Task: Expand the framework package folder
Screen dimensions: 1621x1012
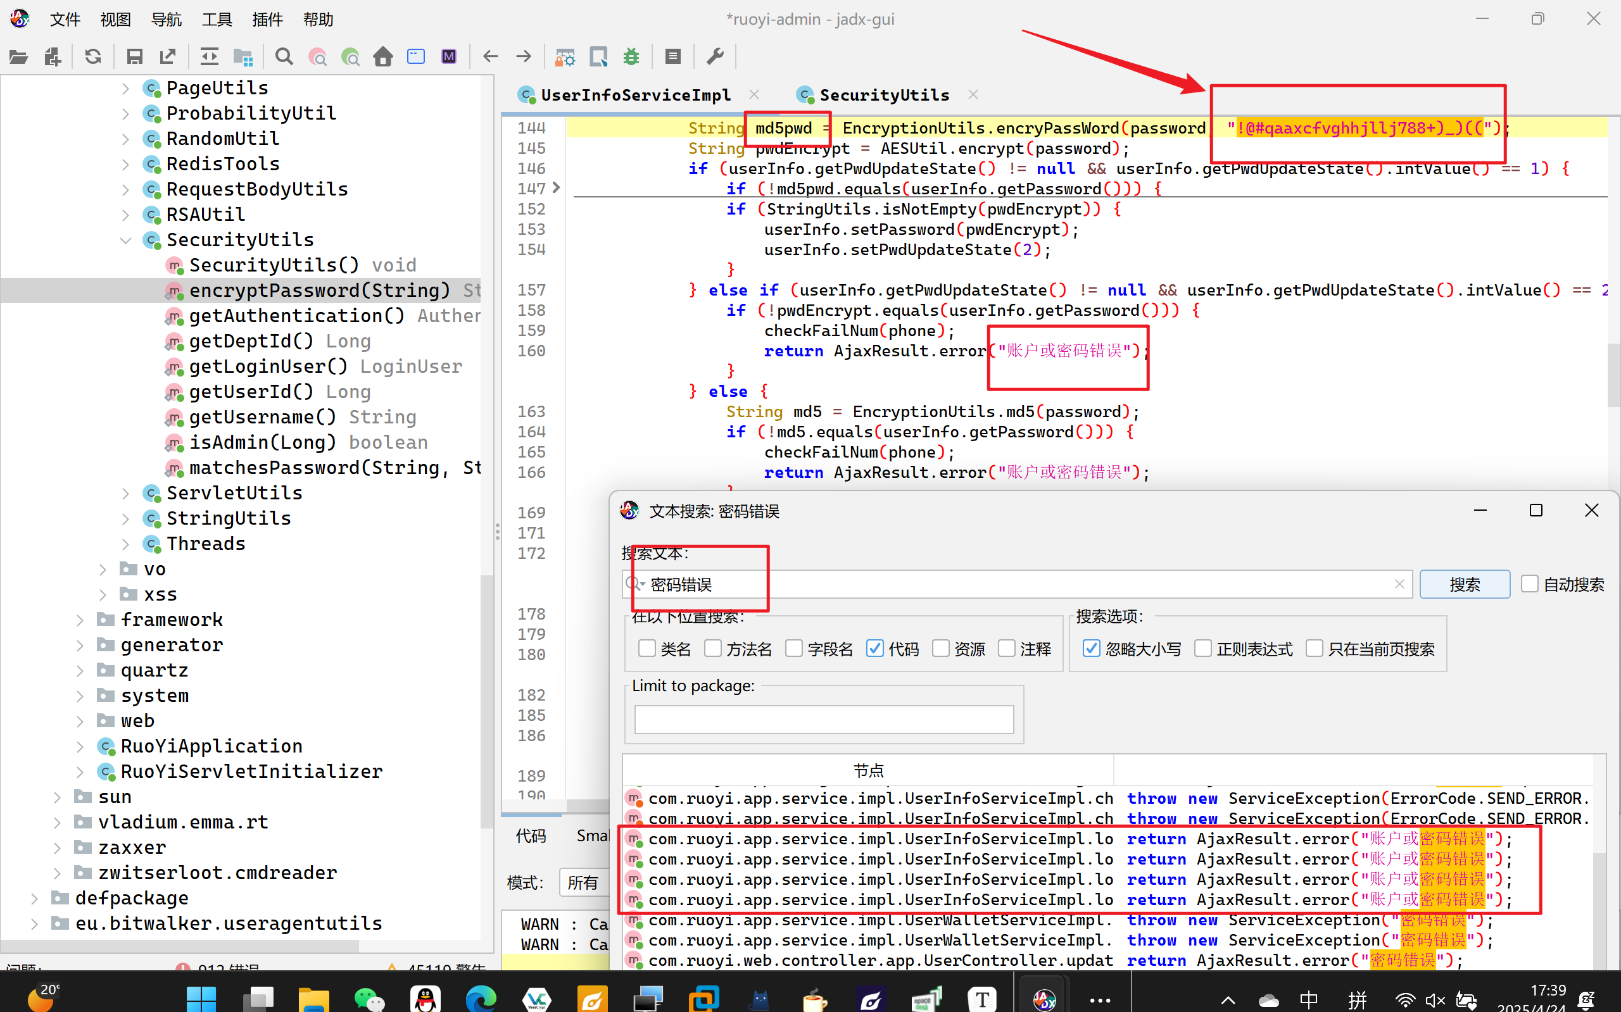Action: coord(80,620)
